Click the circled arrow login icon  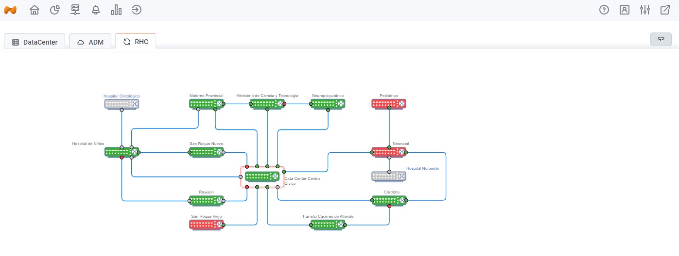[x=137, y=10]
